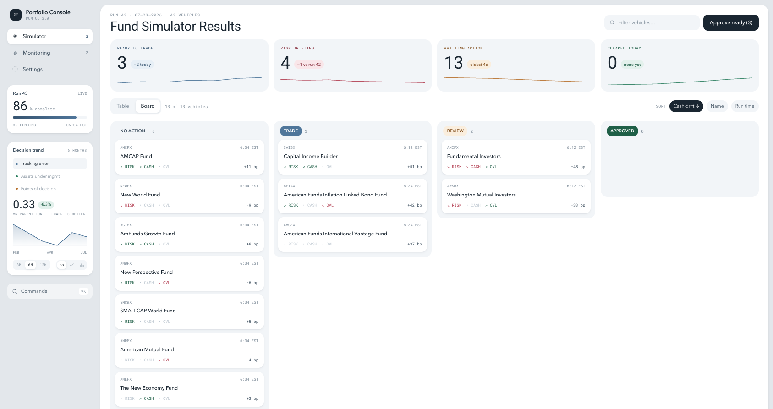Click OVL indicator on Fundamental Investors card
Image resolution: width=773 pixels, height=409 pixels.
click(491, 167)
